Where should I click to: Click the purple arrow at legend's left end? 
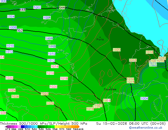[x=6, y=127]
